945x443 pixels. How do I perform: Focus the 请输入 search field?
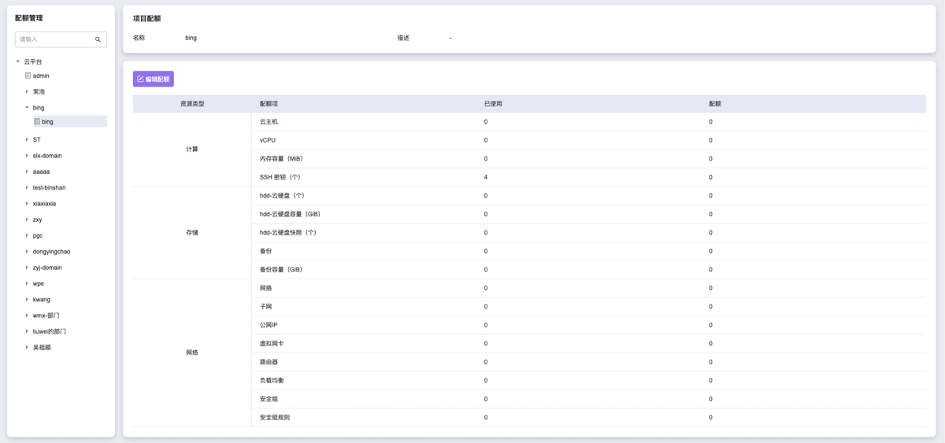click(x=54, y=39)
